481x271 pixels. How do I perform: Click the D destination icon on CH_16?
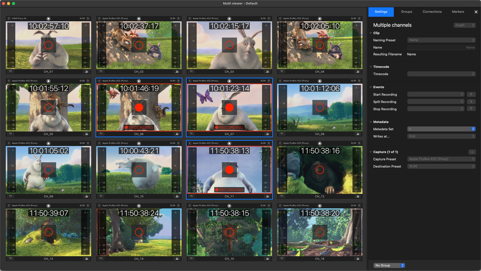pos(359,206)
